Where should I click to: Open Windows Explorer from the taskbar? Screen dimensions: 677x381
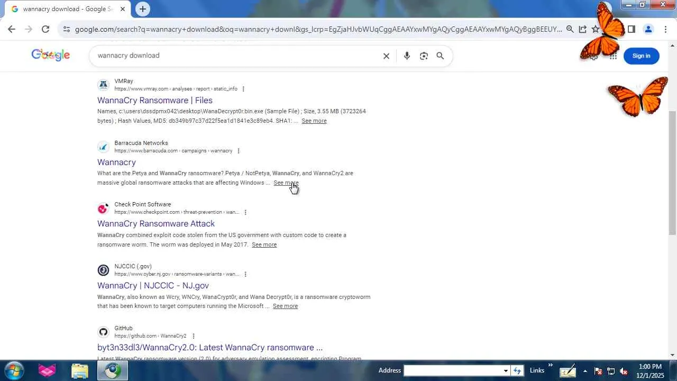click(x=80, y=371)
